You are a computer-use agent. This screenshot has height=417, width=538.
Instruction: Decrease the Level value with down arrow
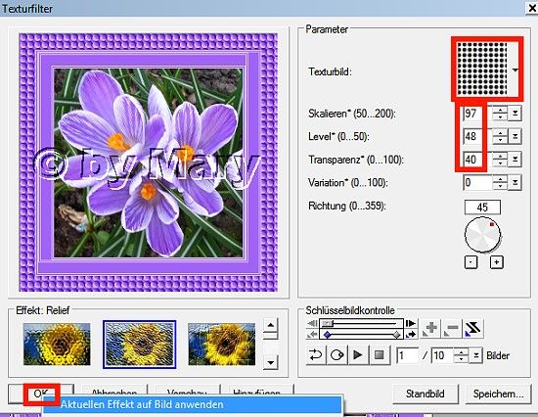500,140
